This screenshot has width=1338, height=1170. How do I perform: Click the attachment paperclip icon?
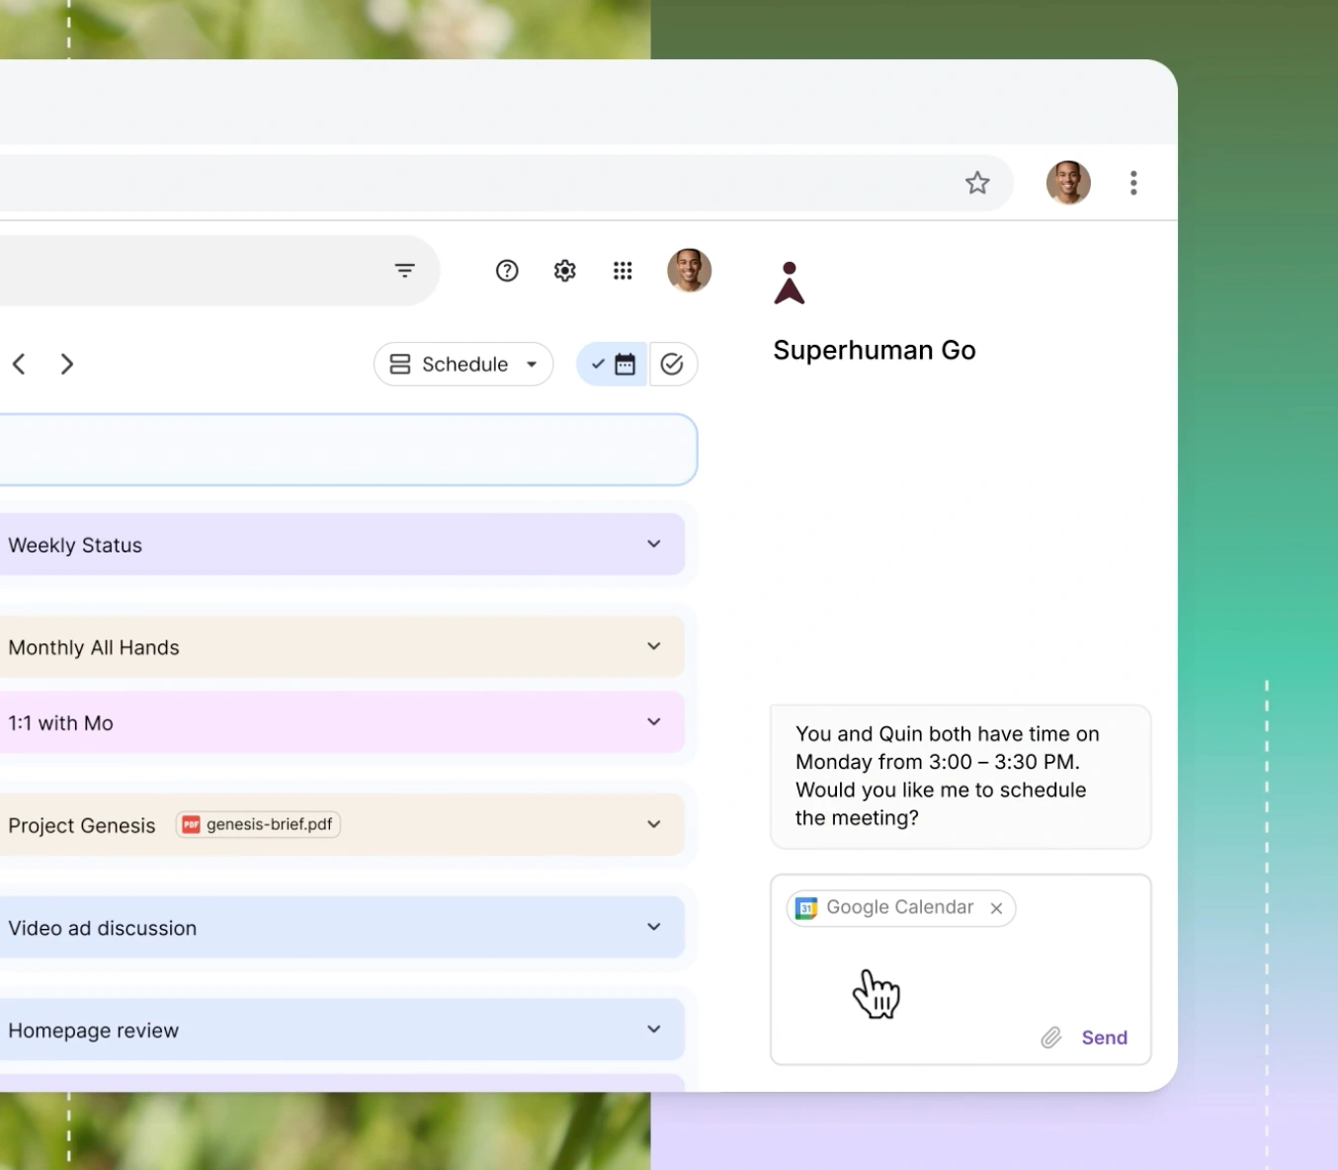click(x=1050, y=1038)
